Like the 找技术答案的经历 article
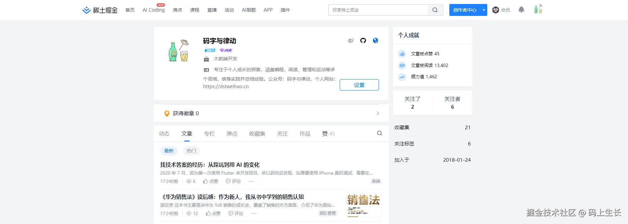Viewport: 628px width, 224px height. coord(211,181)
